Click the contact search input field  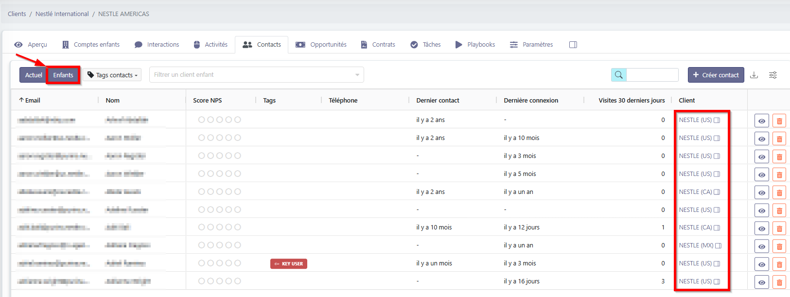tap(652, 75)
